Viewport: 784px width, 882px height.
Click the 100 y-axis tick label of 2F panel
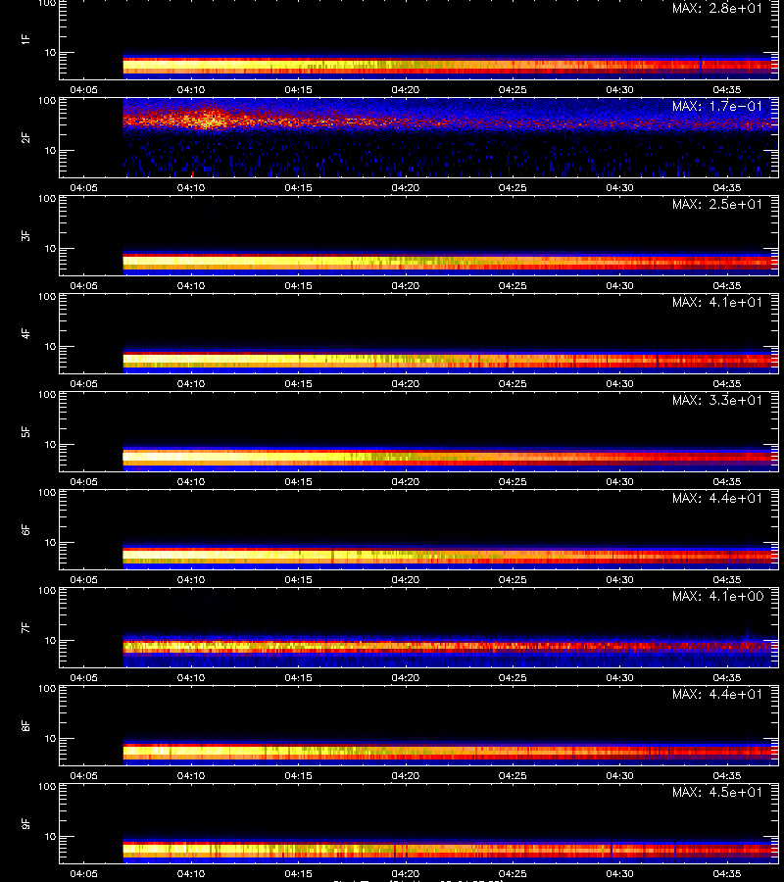pos(47,101)
